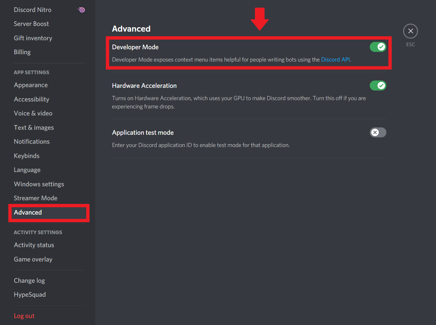The image size is (436, 325).
Task: Disable Developer Mode
Action: [x=378, y=47]
